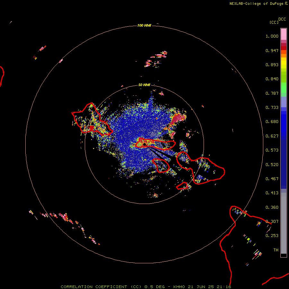The image size is (289, 289).
Task: Click the [CC] units label
Action: (x=274, y=22)
